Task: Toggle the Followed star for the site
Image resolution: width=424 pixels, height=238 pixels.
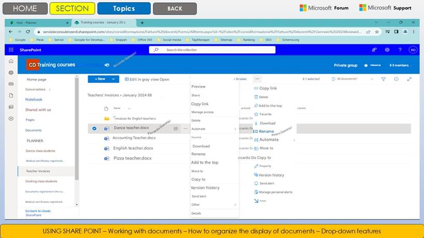Action: point(366,65)
